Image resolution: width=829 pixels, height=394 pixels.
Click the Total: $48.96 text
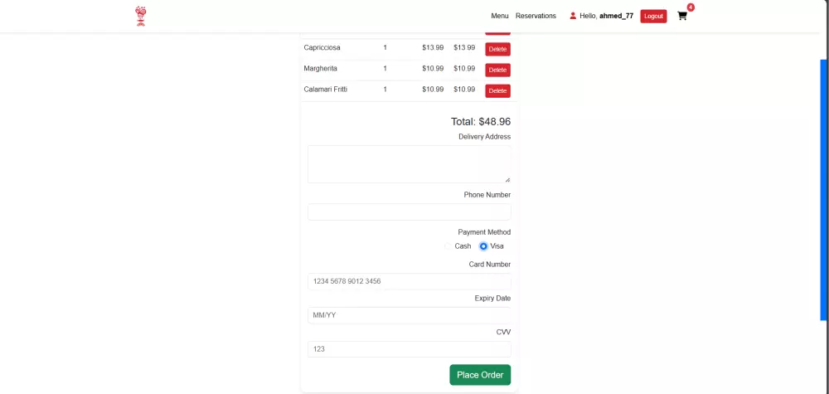[x=481, y=122]
